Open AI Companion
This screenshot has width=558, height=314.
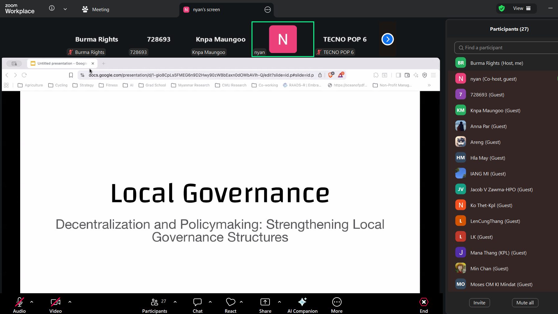[302, 305]
